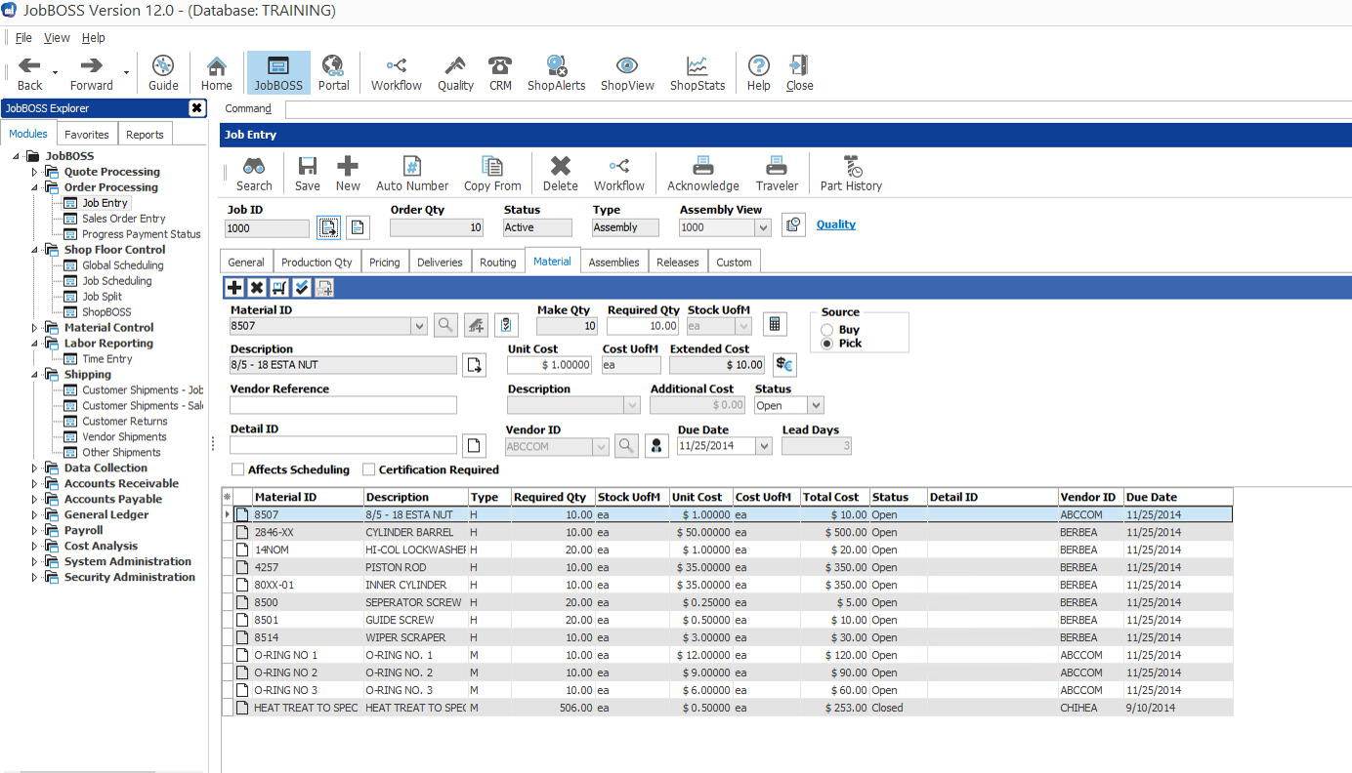Select the Buy source radio button
The image size is (1352, 773).
coord(827,330)
